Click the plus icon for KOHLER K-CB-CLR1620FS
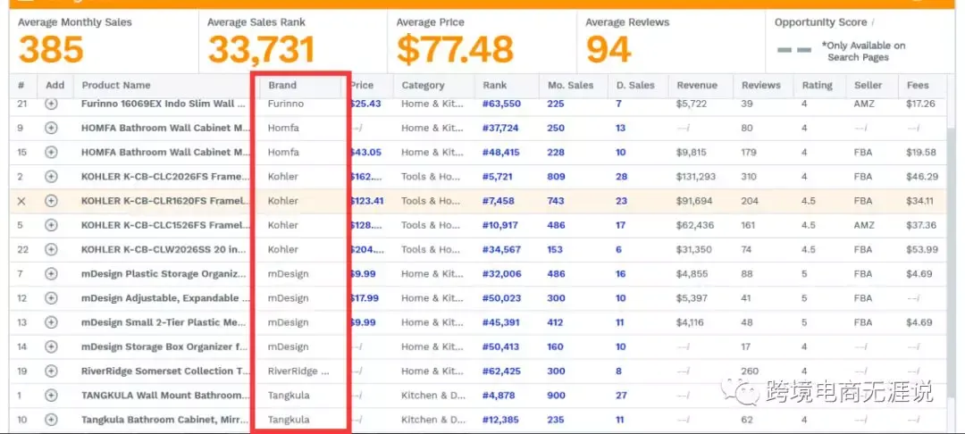The height and width of the screenshot is (434, 965). [x=51, y=201]
